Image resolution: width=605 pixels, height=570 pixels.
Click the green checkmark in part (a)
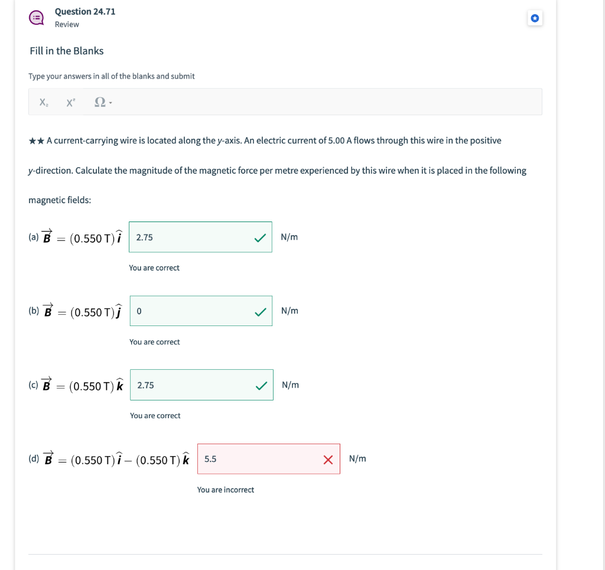(x=261, y=238)
